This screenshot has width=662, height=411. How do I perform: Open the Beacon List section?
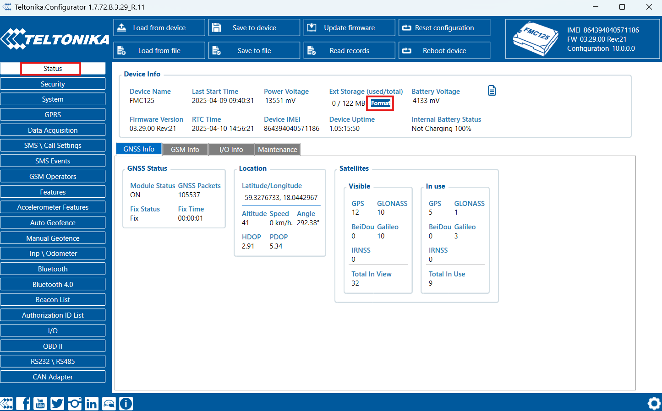53,300
